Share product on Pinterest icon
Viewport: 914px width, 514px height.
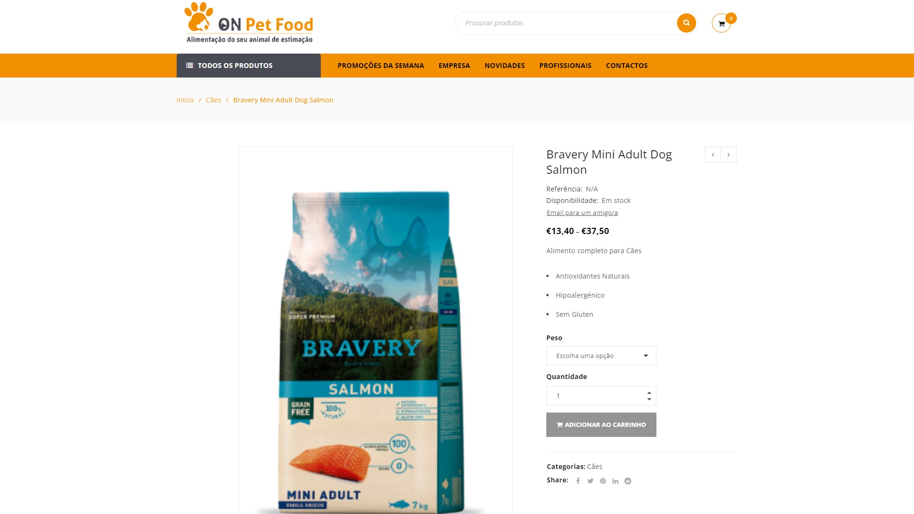[x=603, y=481]
